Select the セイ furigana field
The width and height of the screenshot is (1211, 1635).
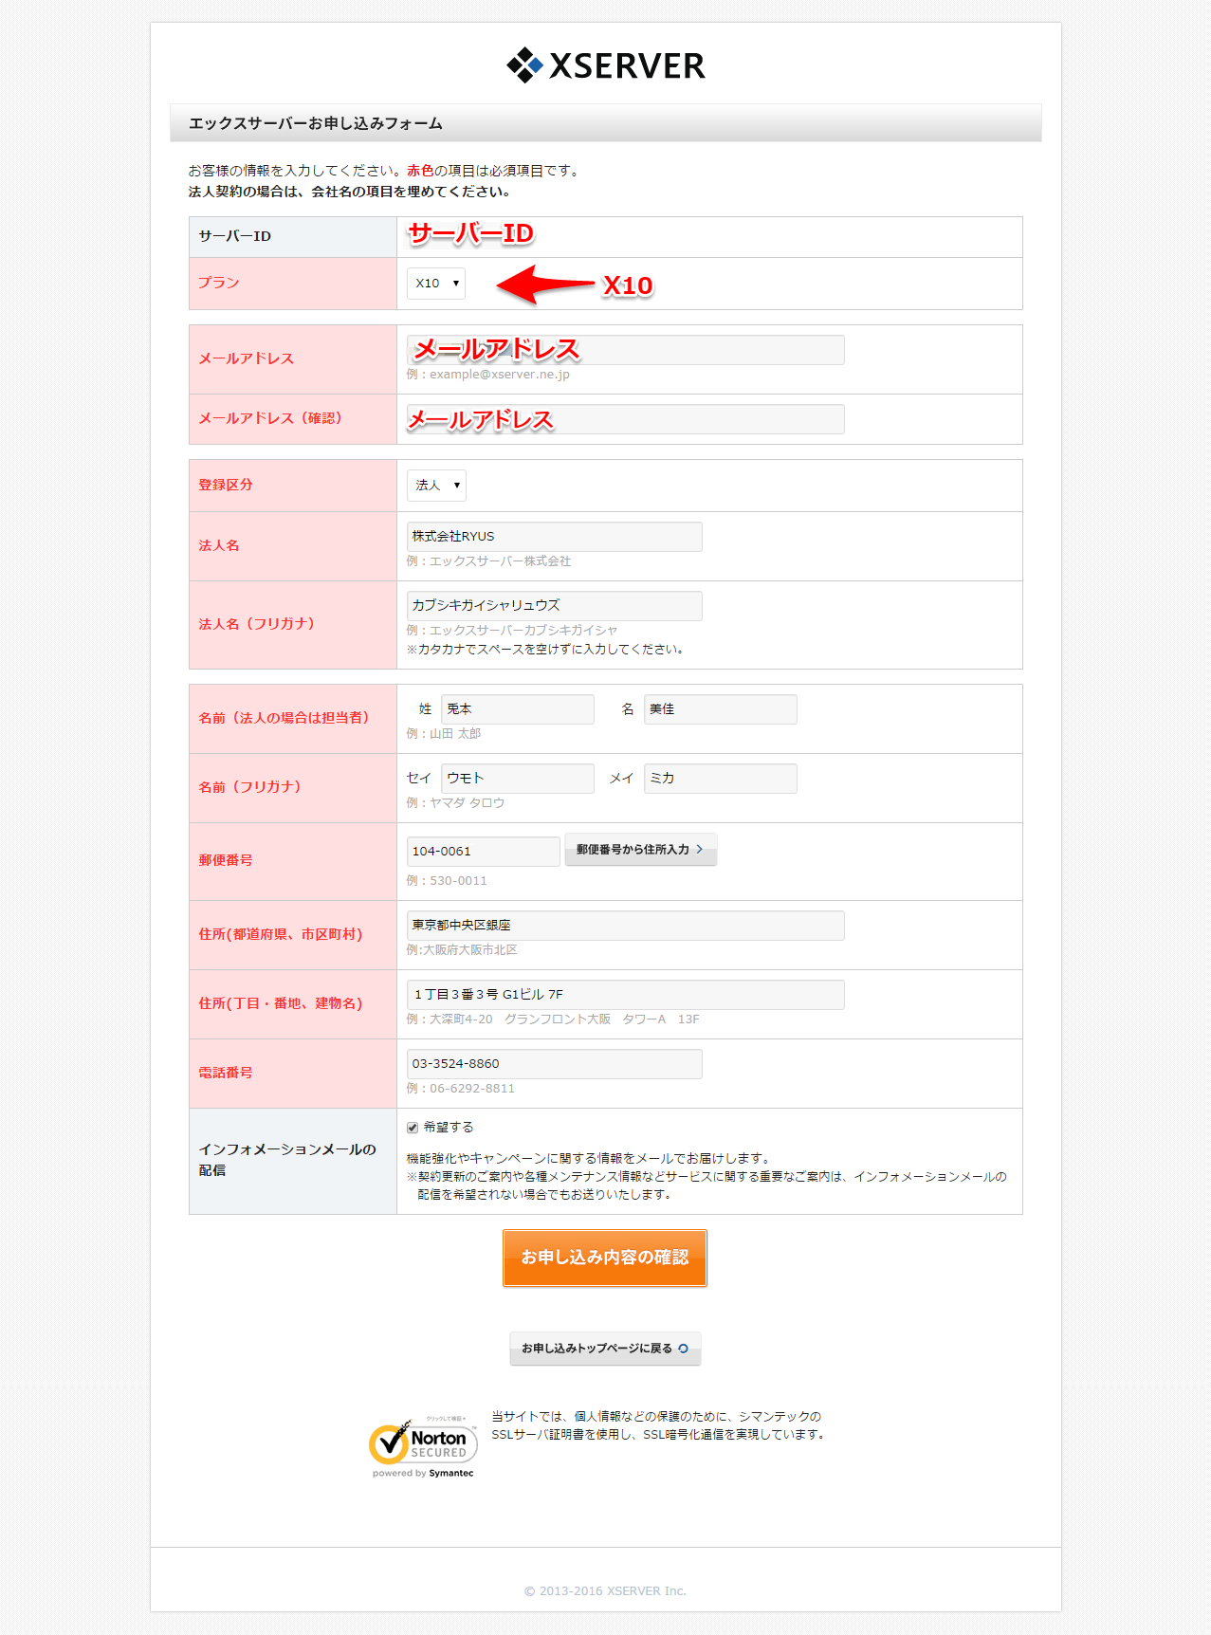(517, 779)
